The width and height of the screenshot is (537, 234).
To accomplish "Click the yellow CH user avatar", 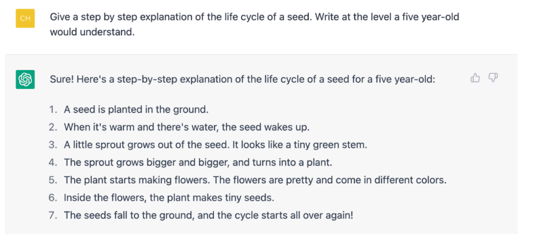I will 25,18.
